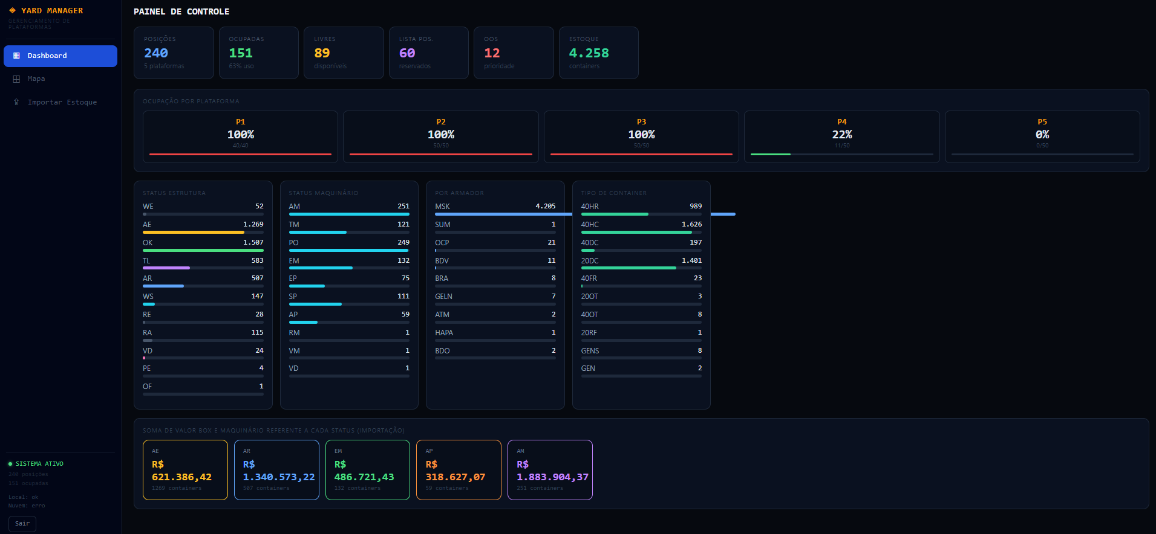Open the Mapa page from sidebar

pyautogui.click(x=36, y=79)
